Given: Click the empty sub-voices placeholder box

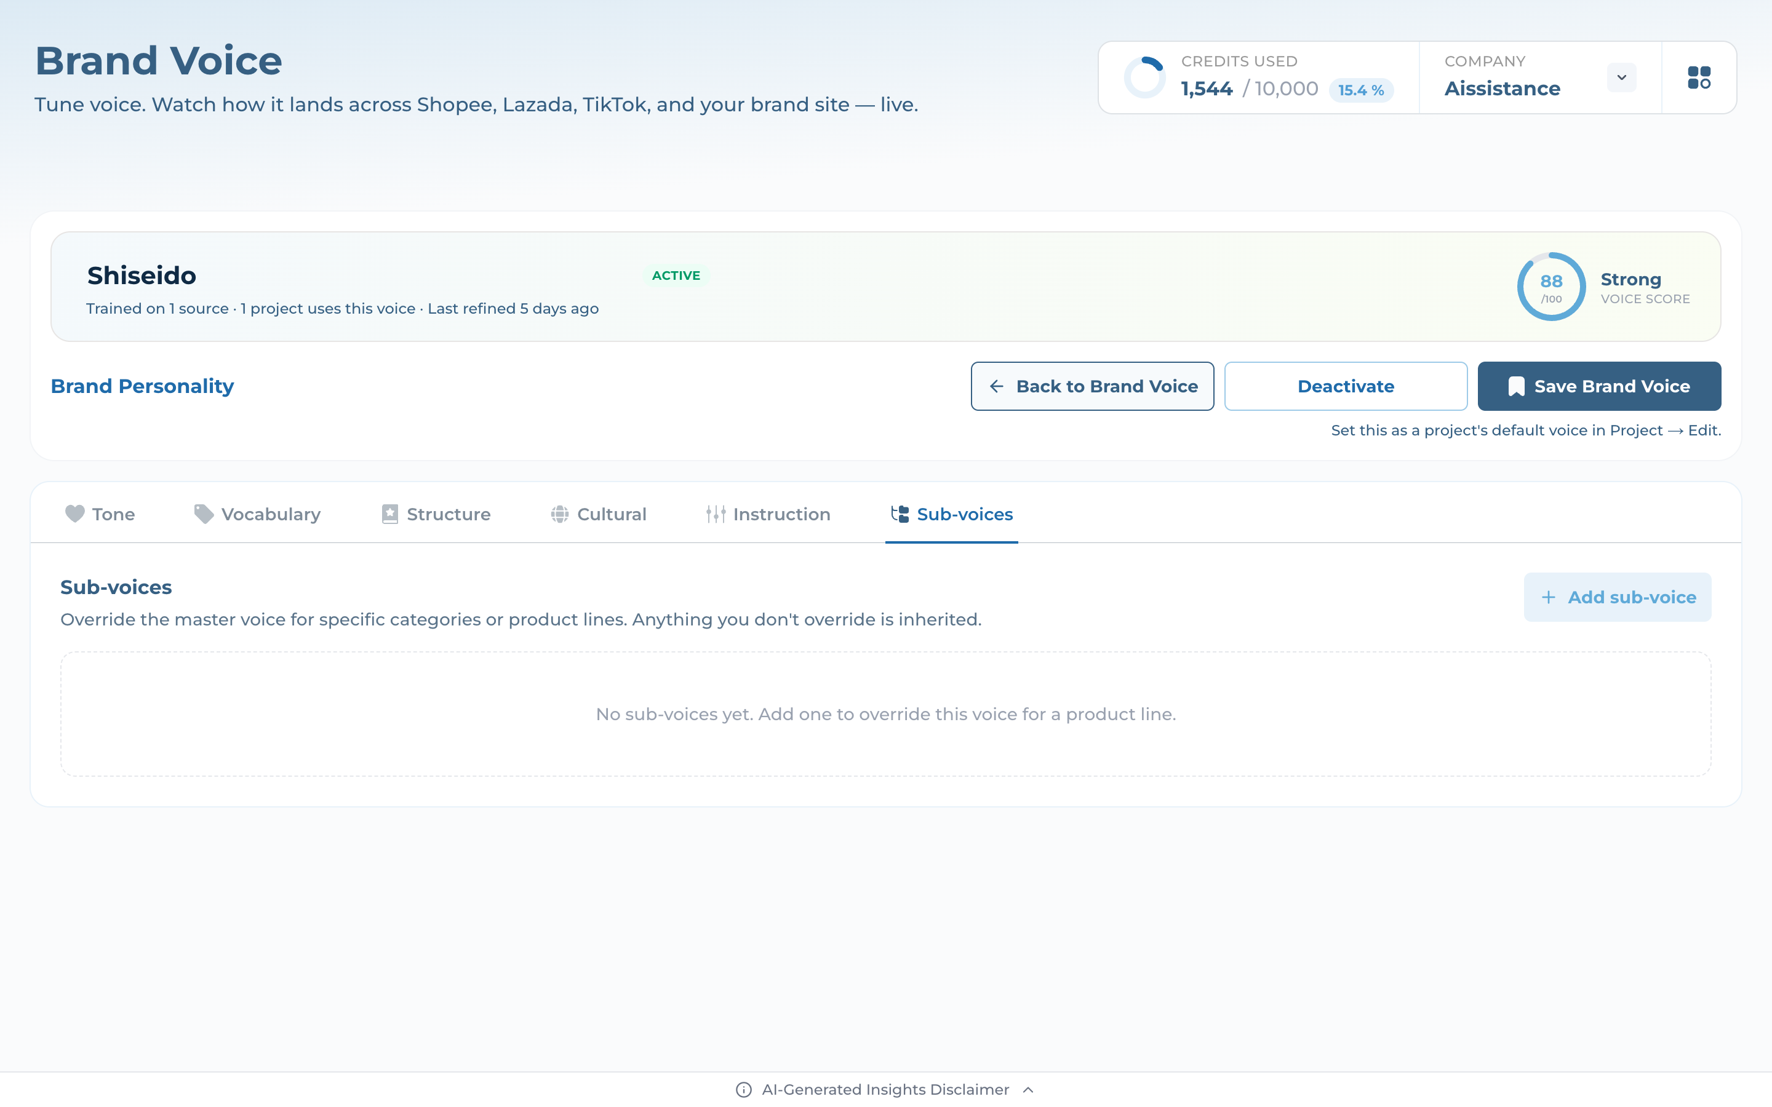Looking at the screenshot, I should point(885,714).
